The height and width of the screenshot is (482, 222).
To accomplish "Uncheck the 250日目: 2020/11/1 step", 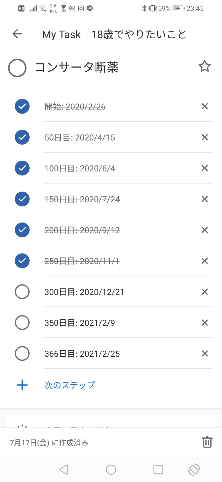I will click(x=22, y=261).
